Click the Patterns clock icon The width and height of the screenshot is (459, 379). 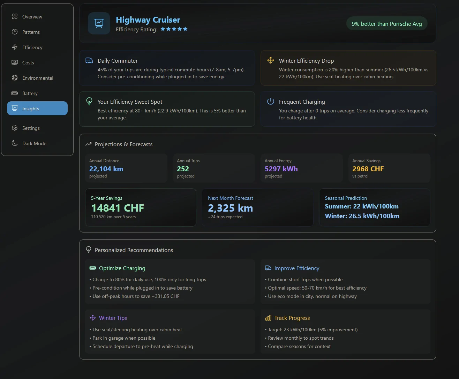coord(15,32)
